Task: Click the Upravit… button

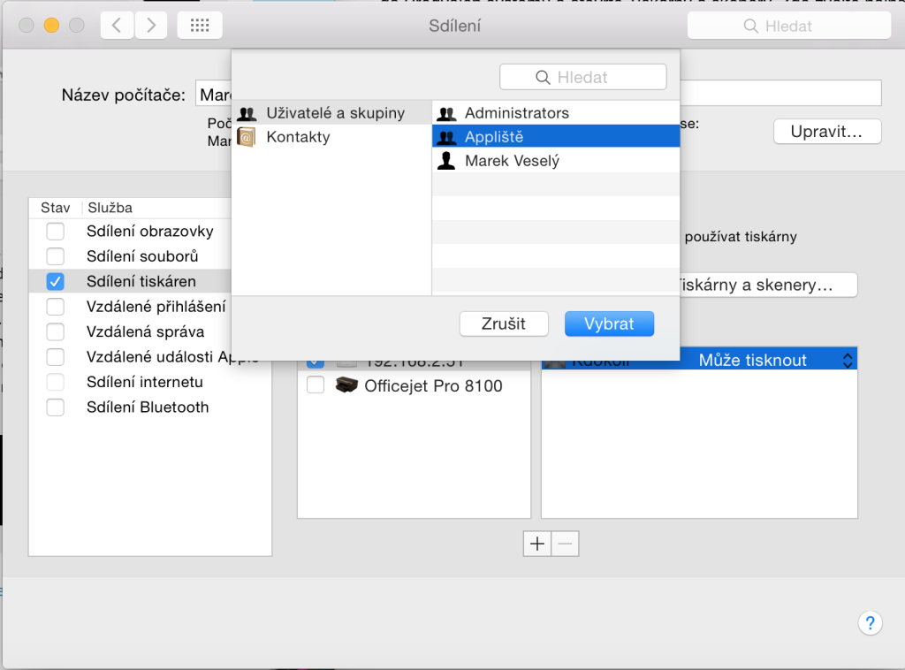Action: tap(826, 132)
